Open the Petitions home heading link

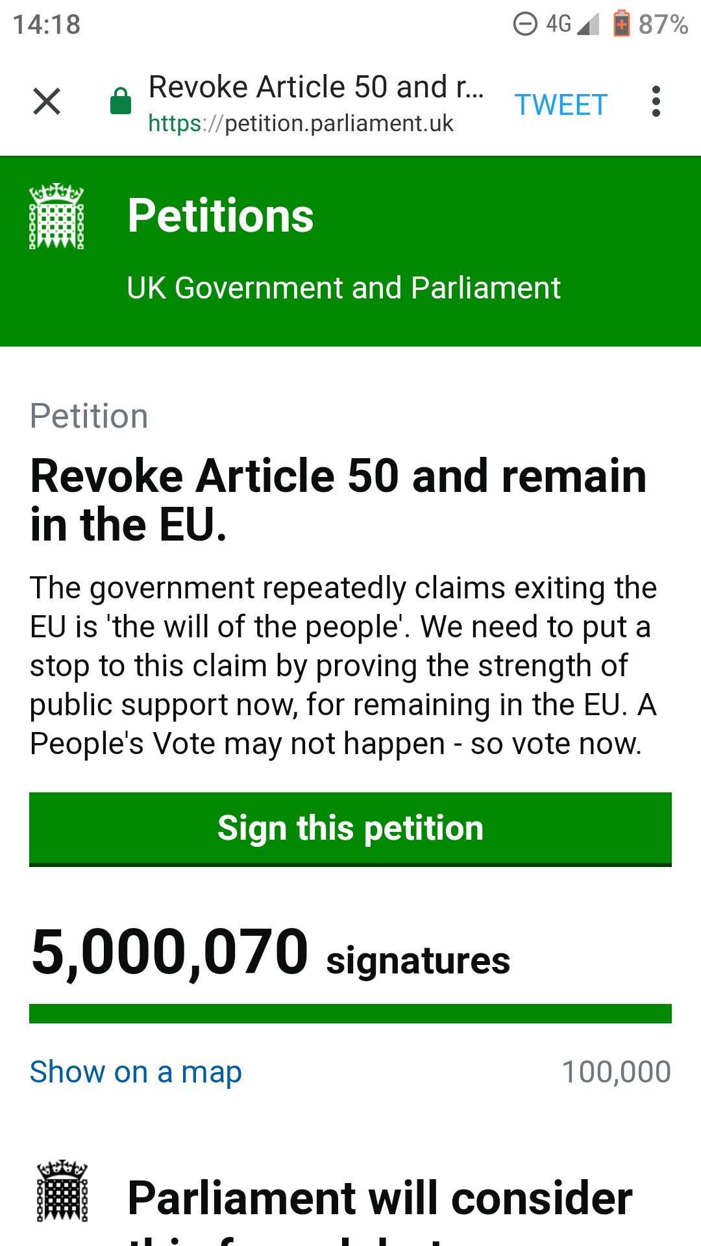coord(220,216)
